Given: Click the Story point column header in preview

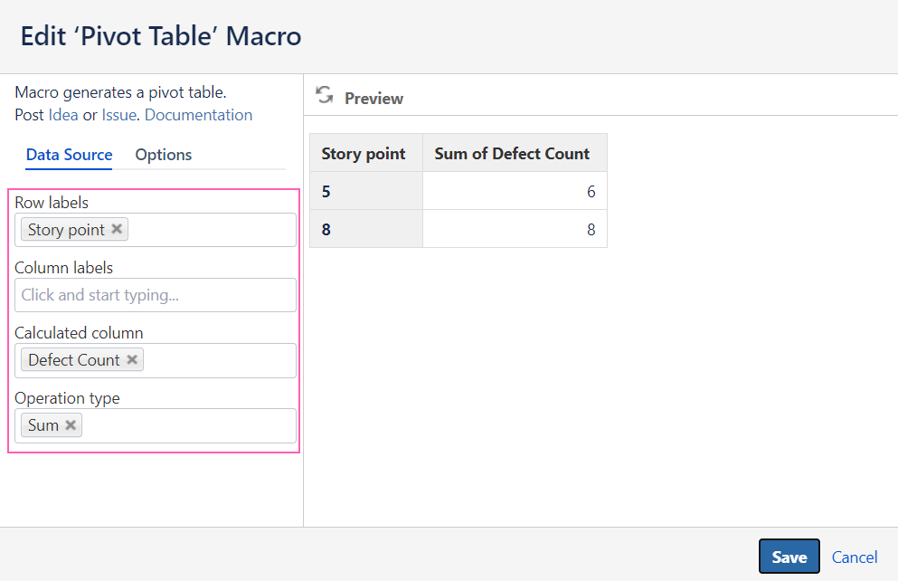Looking at the screenshot, I should pyautogui.click(x=364, y=153).
